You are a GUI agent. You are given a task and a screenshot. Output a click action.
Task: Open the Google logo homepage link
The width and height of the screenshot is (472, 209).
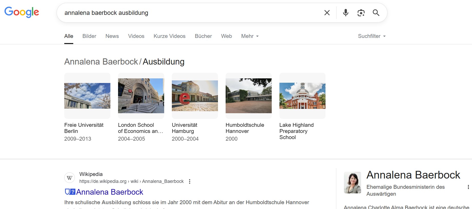[x=22, y=12]
